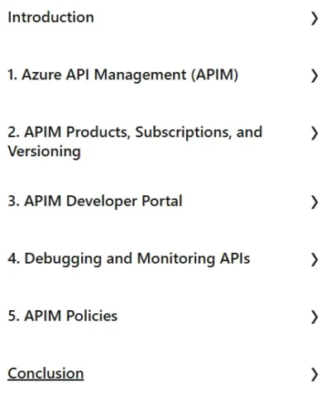Go to '3. APIM Developer Portal' section title
This screenshot has width=331, height=396.
coord(95,201)
